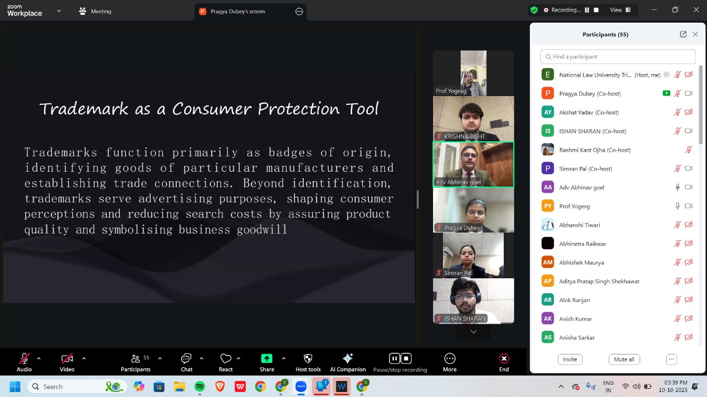
Task: Click the Find a participant search field
Action: (x=618, y=57)
